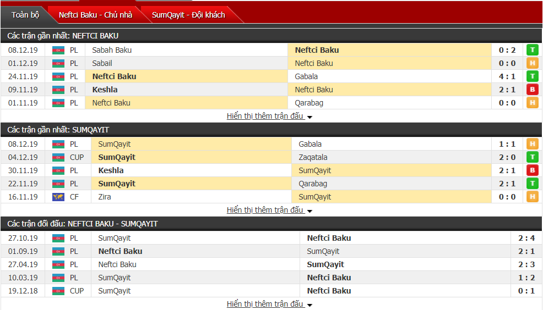Viewport: 543px width, 310px height.
Task: Click Keshla in the 09.11.19 row
Action: 105,90
